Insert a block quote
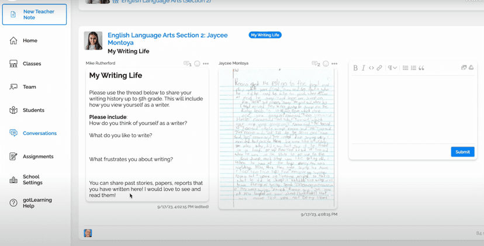 (421, 68)
